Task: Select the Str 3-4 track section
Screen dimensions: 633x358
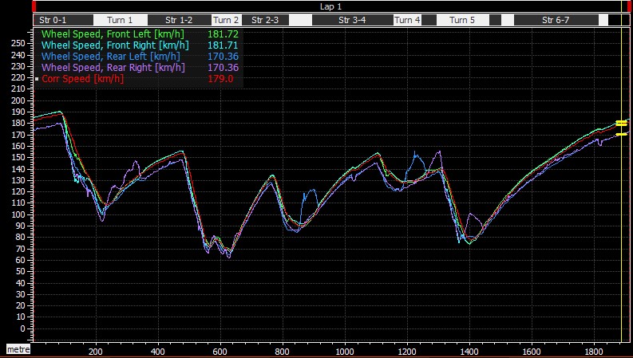Action: [353, 20]
